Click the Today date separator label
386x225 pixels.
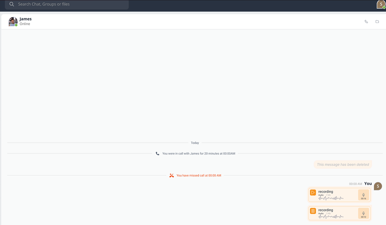tap(195, 143)
